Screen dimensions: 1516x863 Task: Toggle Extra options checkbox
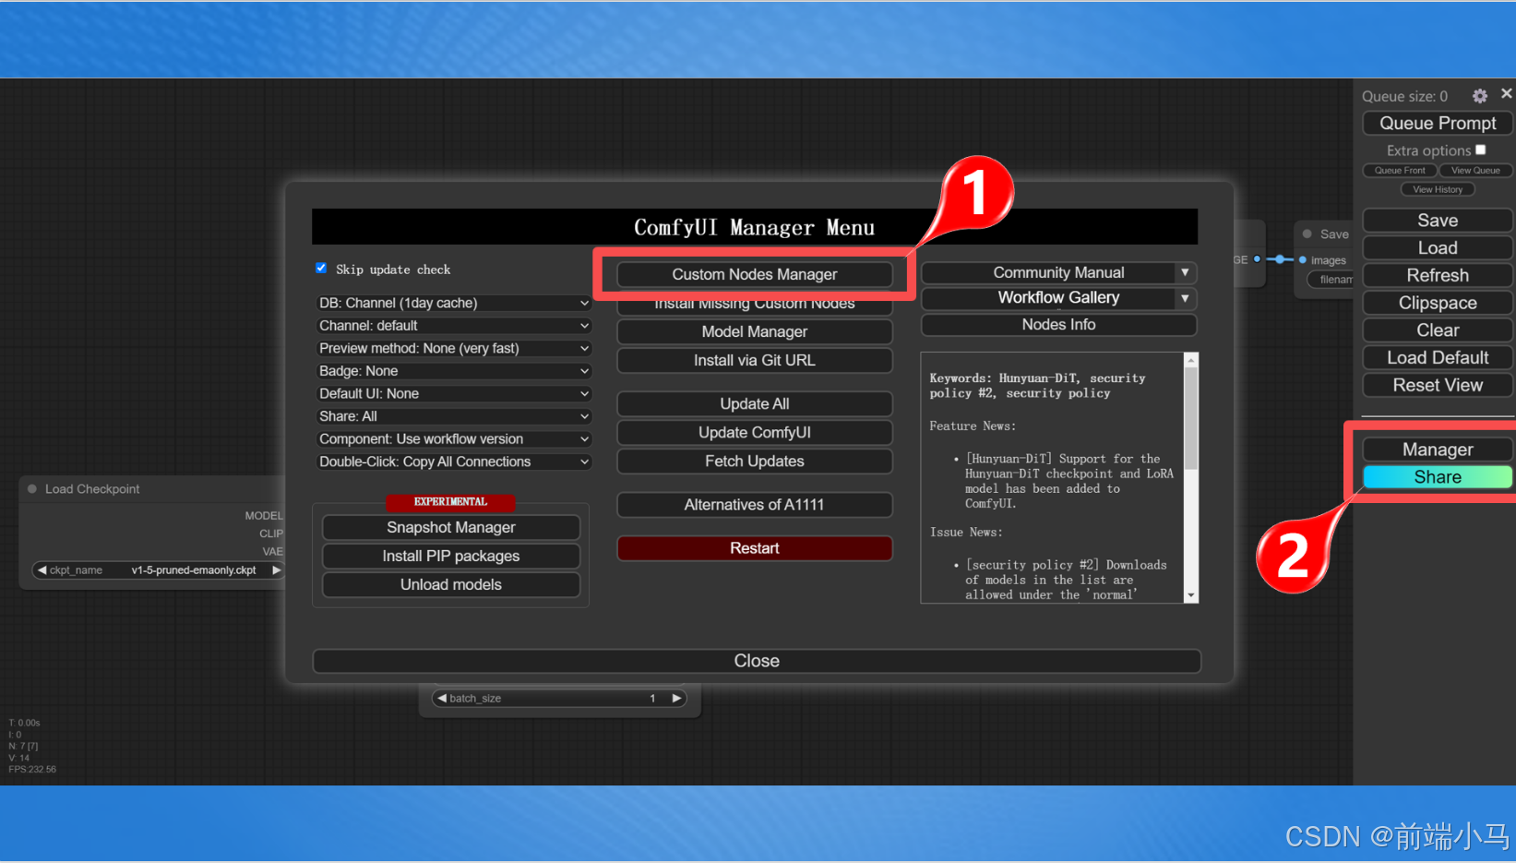pos(1480,150)
